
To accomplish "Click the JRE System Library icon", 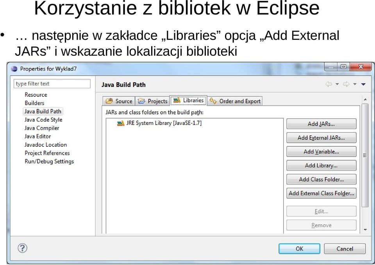I will (121, 123).
